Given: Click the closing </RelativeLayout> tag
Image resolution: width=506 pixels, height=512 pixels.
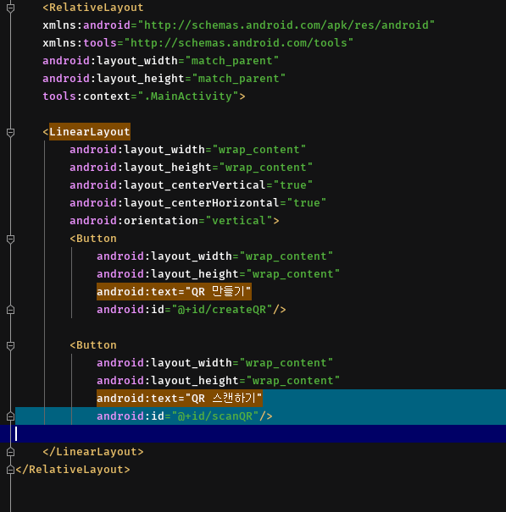Looking at the screenshot, I should click(73, 470).
